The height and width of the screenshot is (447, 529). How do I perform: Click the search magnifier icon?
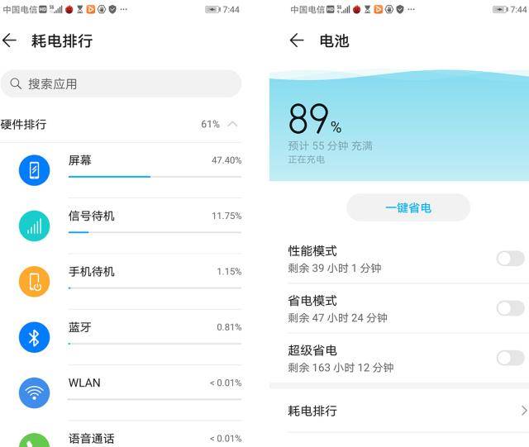[16, 83]
